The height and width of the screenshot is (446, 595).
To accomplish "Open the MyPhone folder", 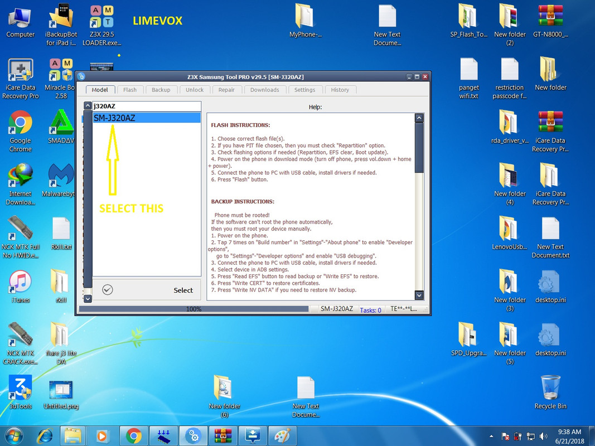I will (306, 21).
